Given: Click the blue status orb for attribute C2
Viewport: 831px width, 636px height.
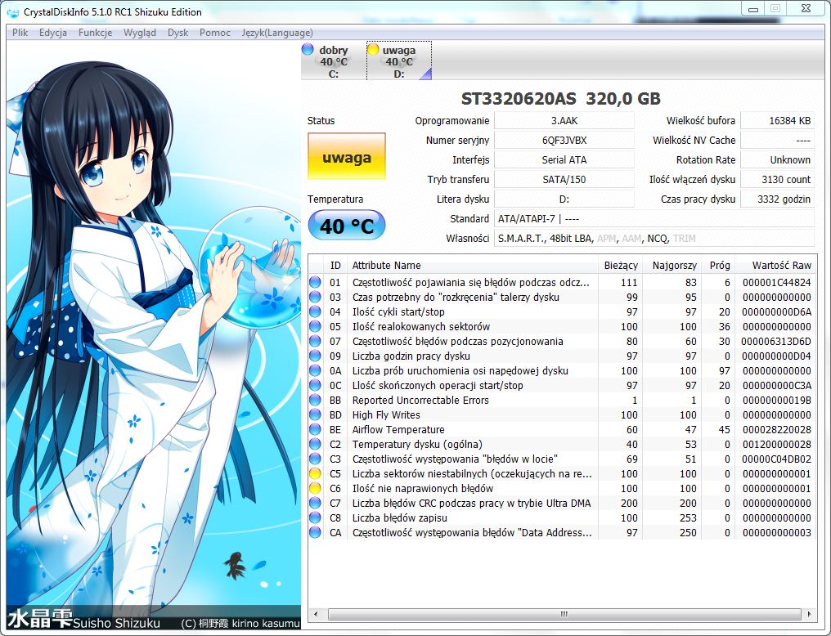Looking at the screenshot, I should 316,444.
